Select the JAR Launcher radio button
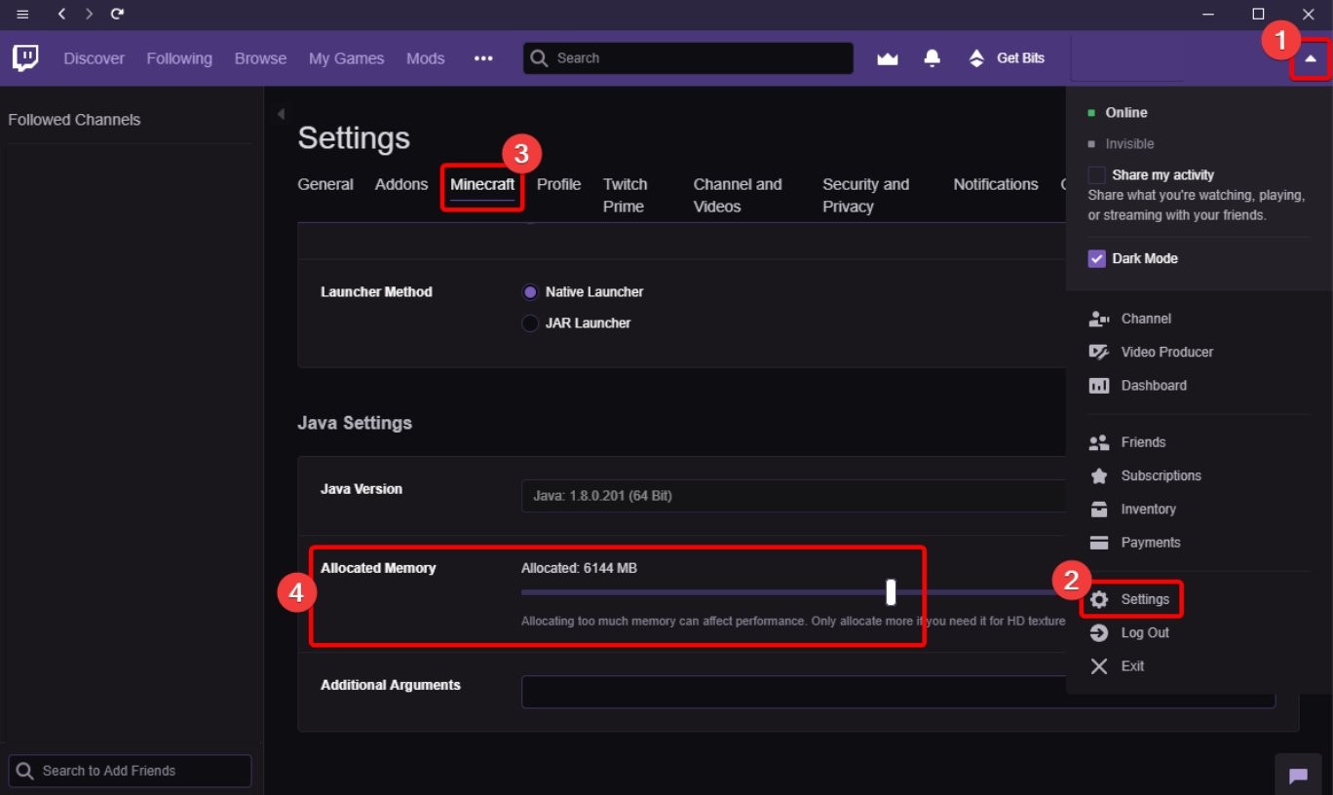Viewport: 1333px width, 795px height. tap(530, 323)
